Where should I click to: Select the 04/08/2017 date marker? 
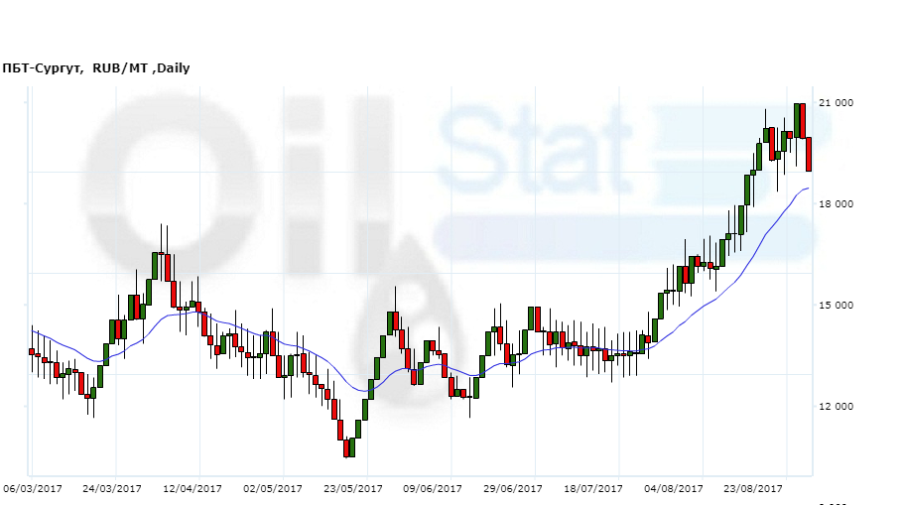click(x=674, y=489)
